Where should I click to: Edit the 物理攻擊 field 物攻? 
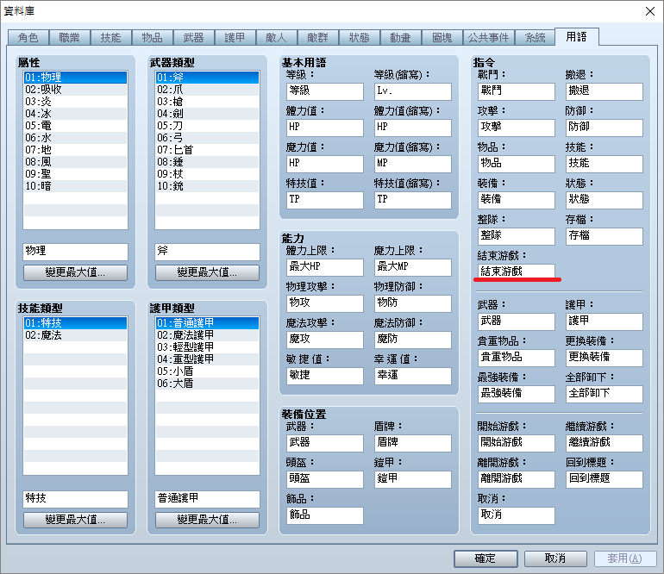(x=325, y=303)
